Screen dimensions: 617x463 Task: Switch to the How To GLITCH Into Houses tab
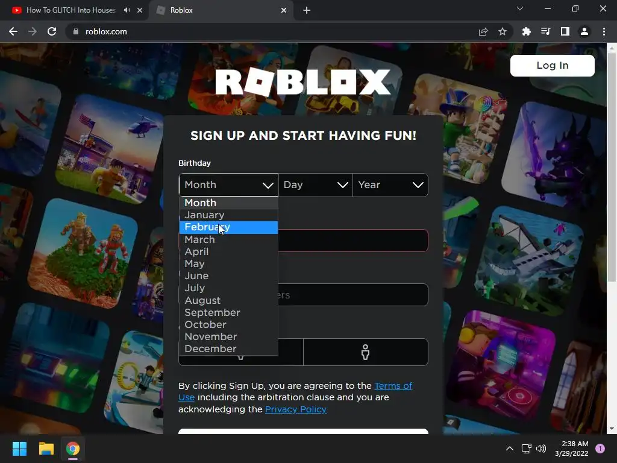click(74, 10)
